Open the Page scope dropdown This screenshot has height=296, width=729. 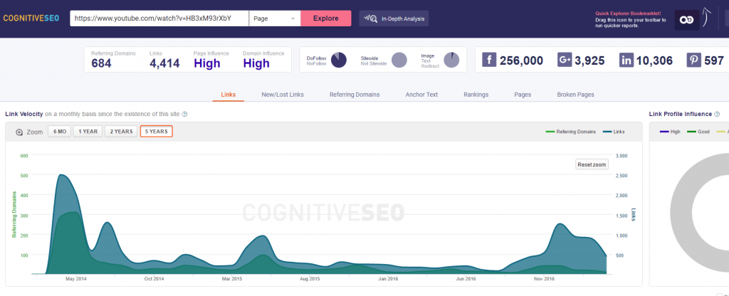[275, 18]
